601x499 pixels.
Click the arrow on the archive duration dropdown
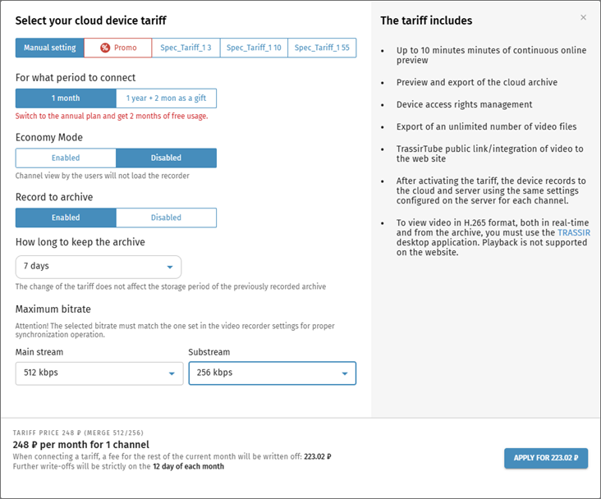point(170,268)
